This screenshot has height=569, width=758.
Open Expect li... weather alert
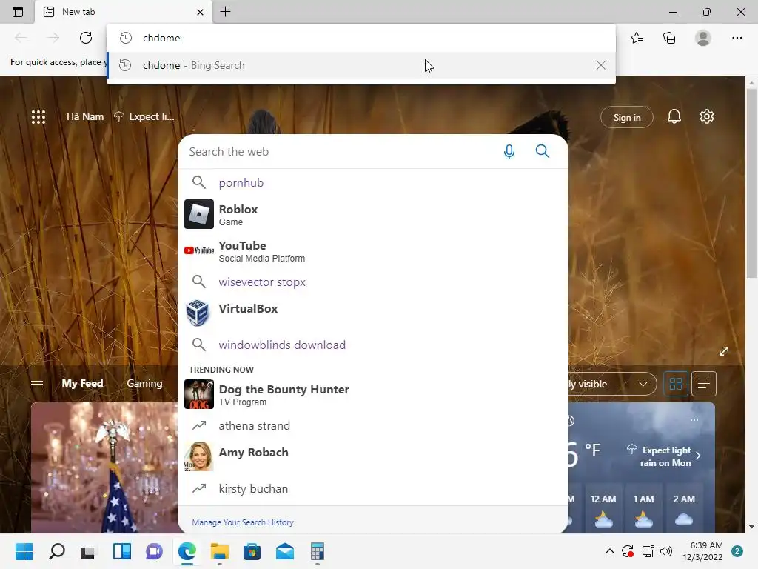(144, 116)
